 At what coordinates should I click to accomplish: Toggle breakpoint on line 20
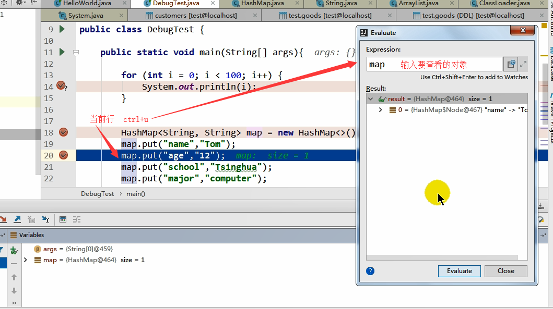point(64,155)
